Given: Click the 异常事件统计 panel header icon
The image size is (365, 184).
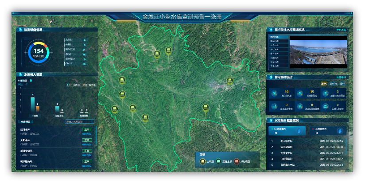Looking at the screenshot, I should [x=270, y=77].
